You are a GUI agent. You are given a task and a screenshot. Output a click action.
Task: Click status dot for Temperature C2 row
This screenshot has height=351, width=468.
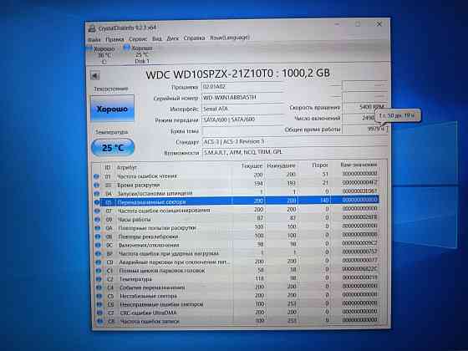pos(99,279)
